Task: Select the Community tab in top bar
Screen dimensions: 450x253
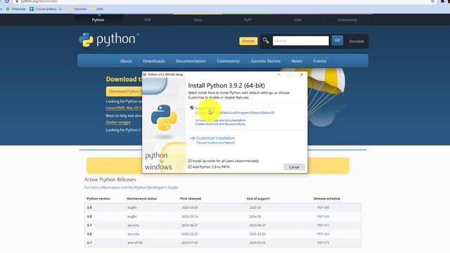Action: pos(347,20)
